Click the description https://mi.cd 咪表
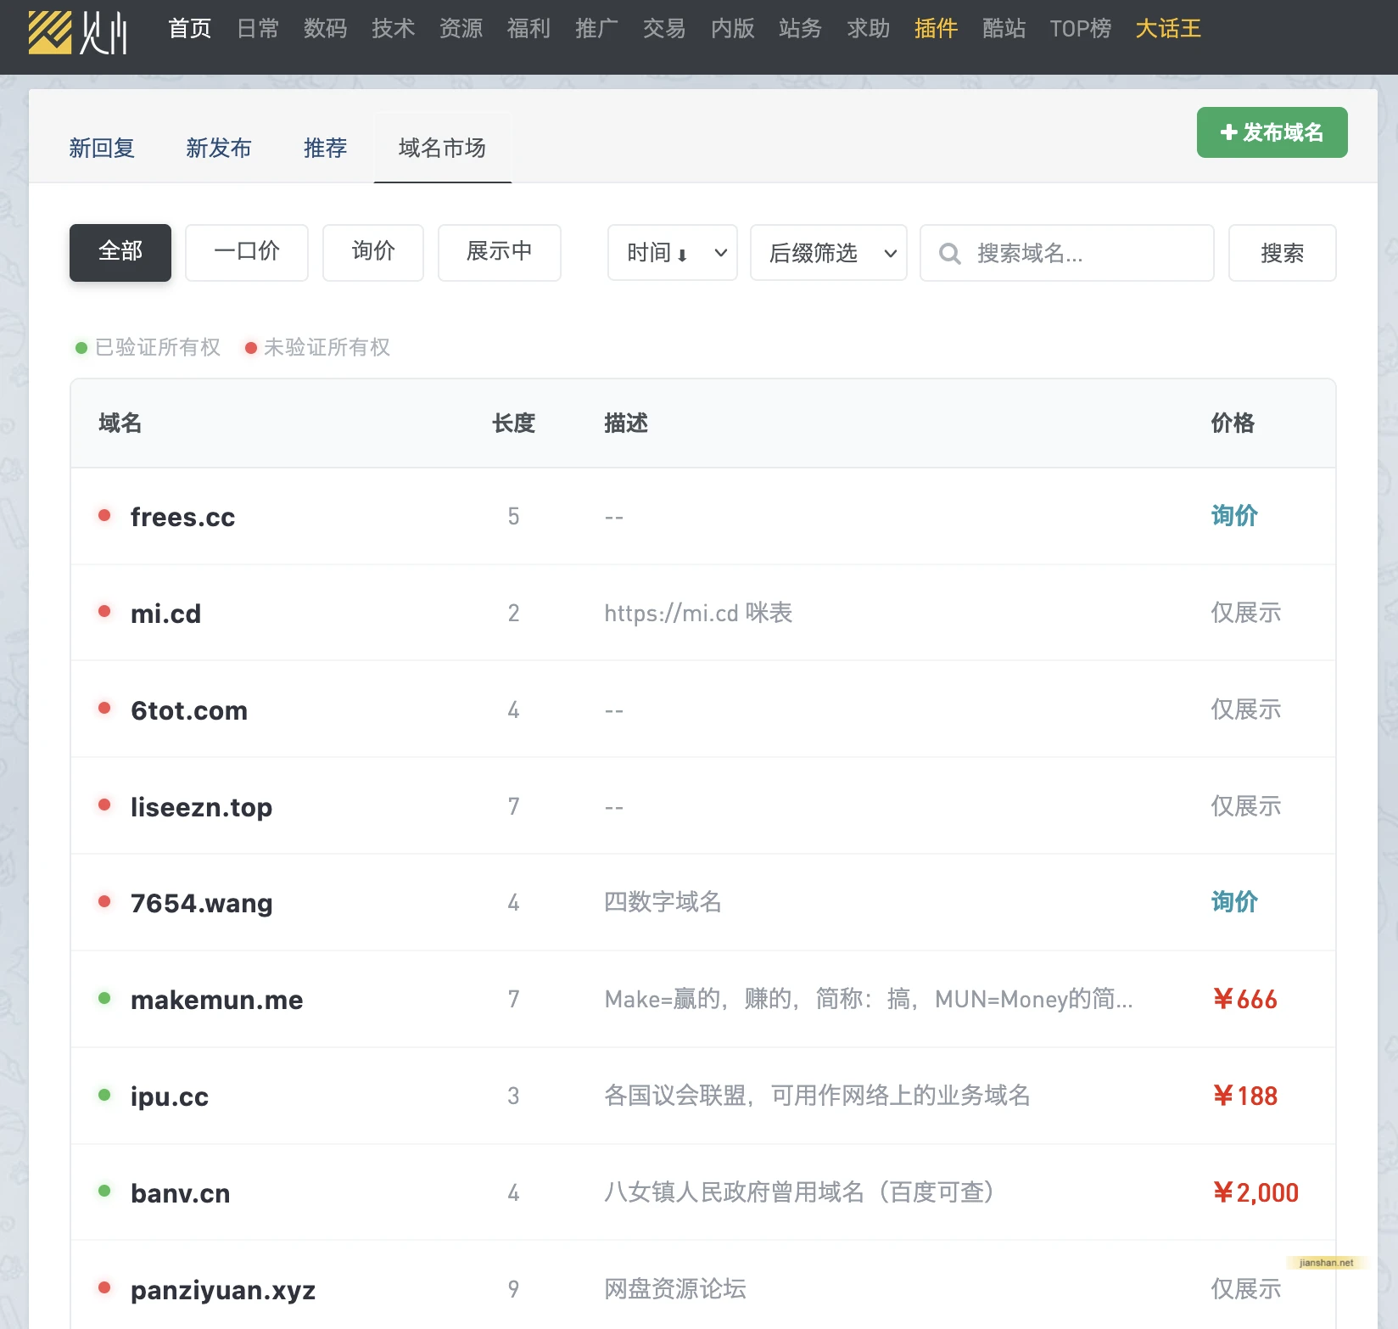The width and height of the screenshot is (1398, 1329). coord(698,613)
